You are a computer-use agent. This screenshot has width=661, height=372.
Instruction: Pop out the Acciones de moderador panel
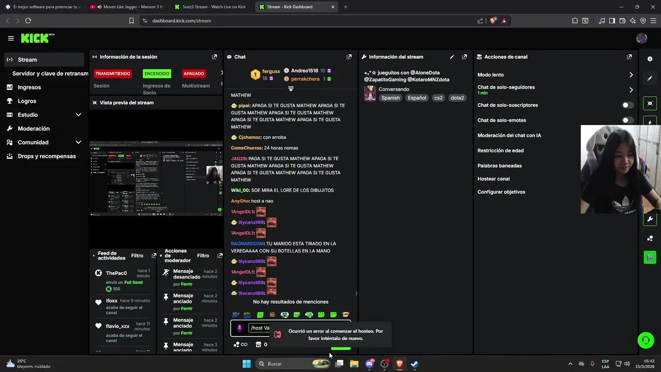click(x=219, y=256)
